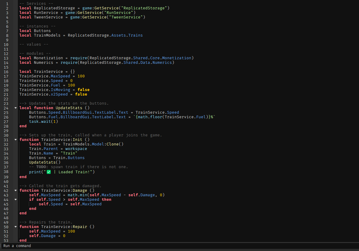Click the x2Speed false value

pos(81,94)
